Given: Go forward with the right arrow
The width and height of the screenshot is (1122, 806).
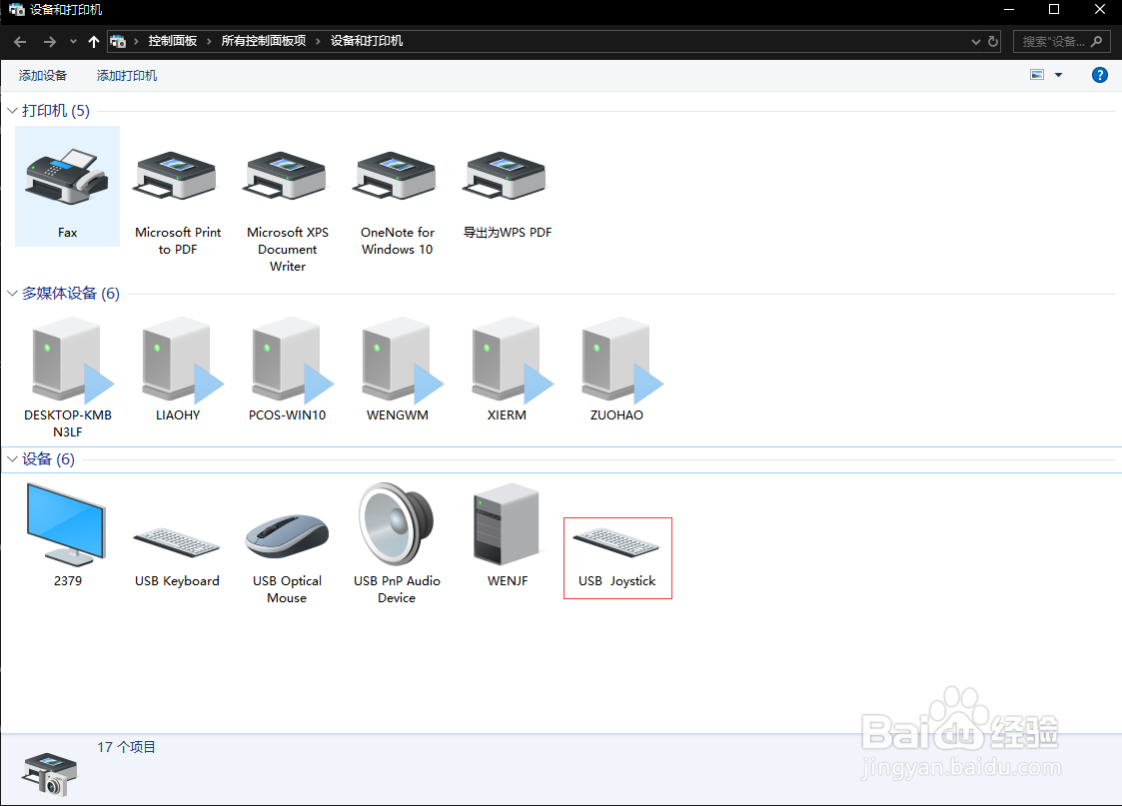Looking at the screenshot, I should point(49,42).
